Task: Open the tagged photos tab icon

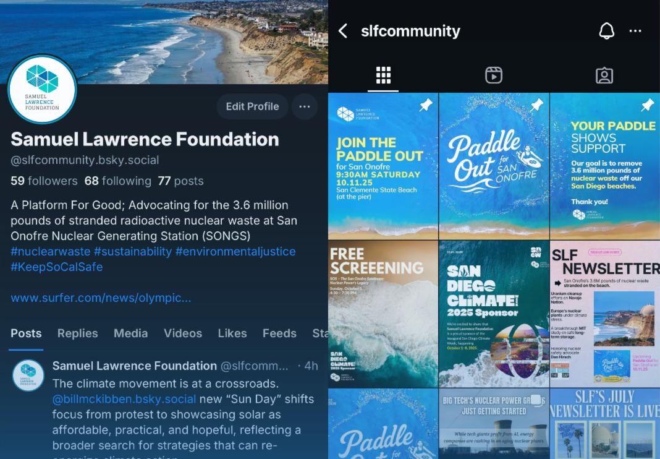Action: pos(604,75)
